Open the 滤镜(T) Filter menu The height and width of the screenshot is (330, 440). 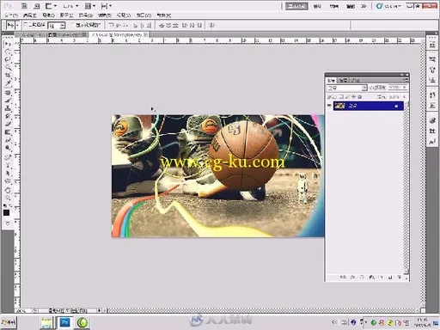[105, 15]
